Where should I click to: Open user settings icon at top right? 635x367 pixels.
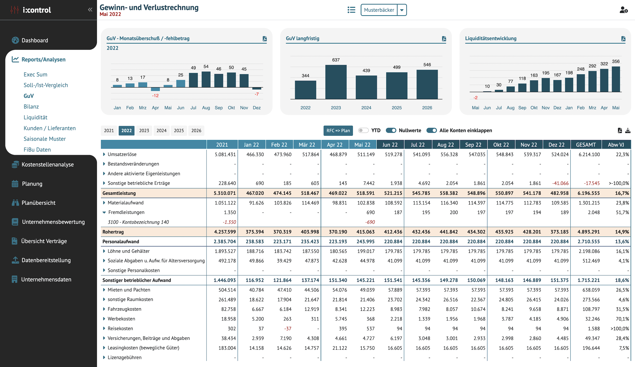coord(624,10)
